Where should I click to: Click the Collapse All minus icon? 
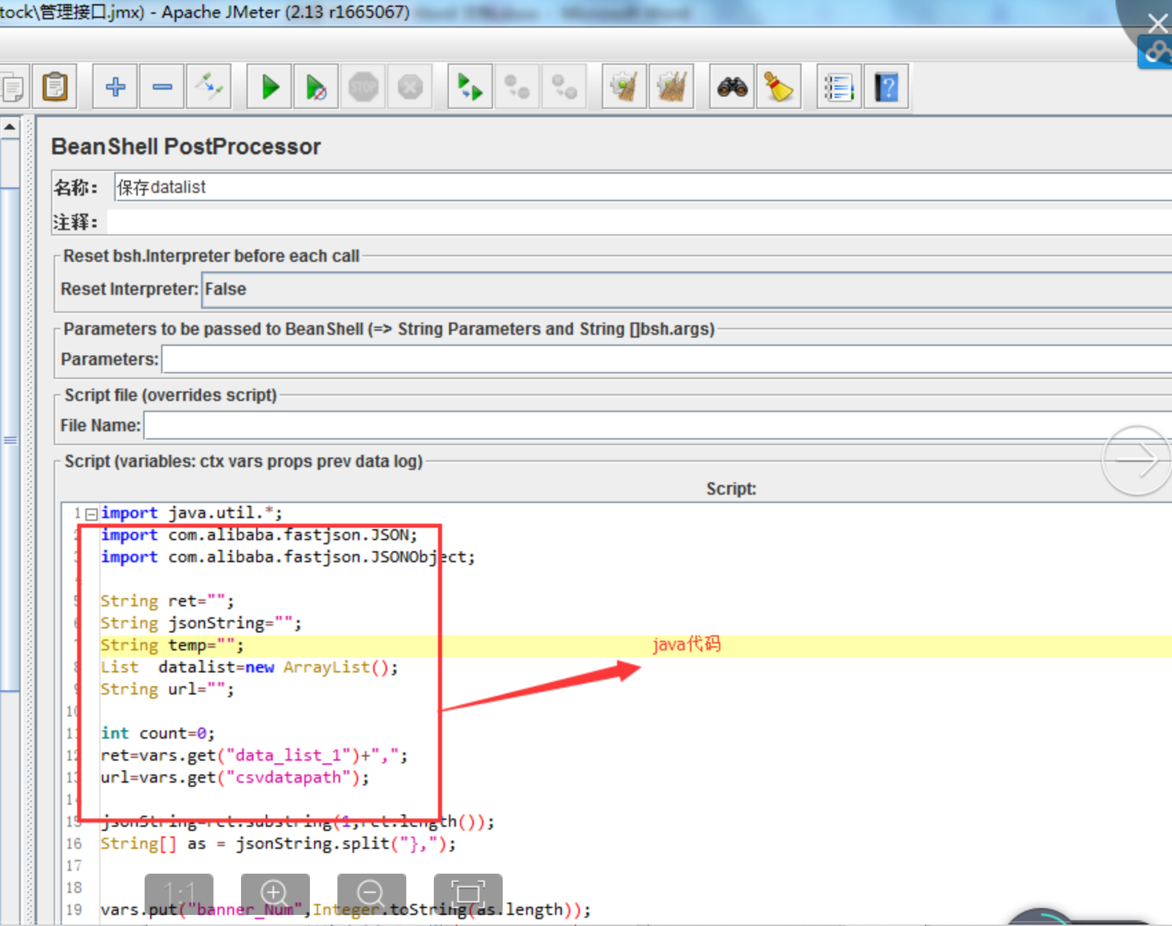pos(163,87)
